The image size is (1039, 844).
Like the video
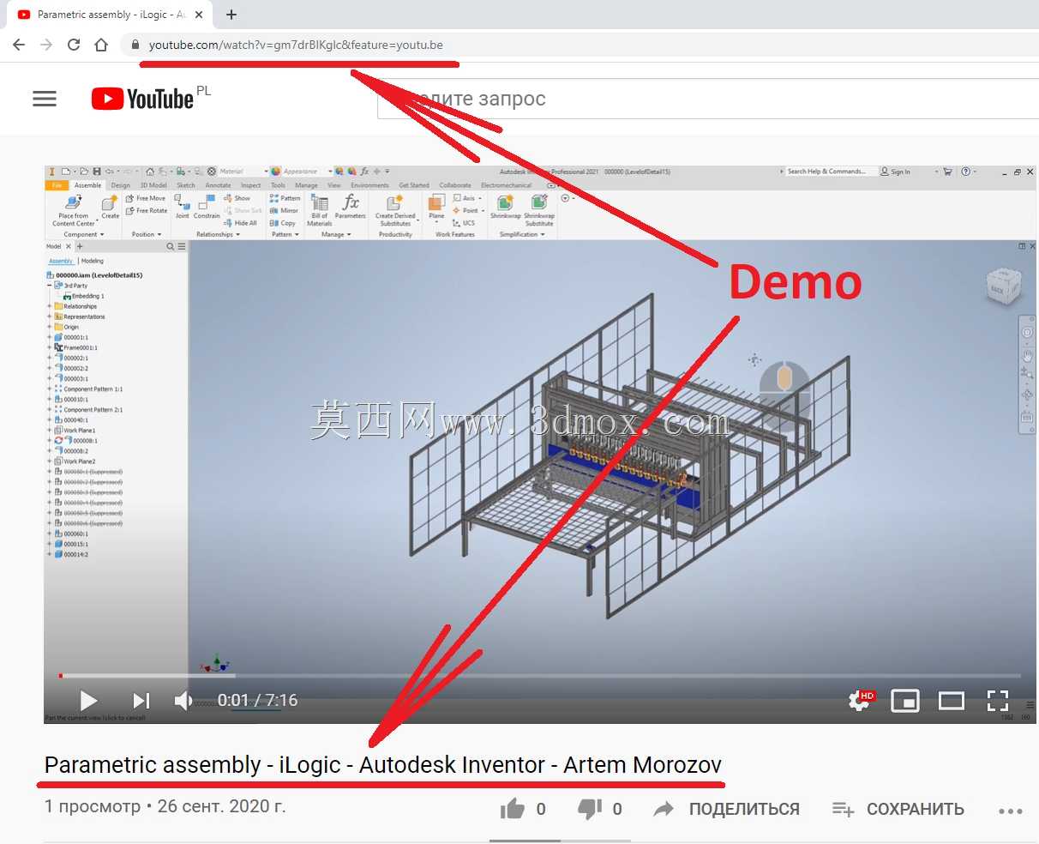(513, 809)
